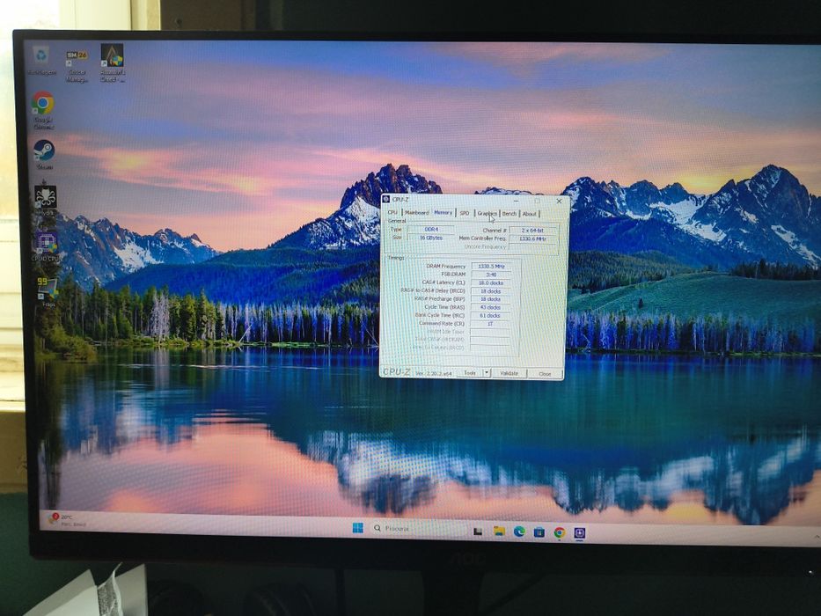Image resolution: width=821 pixels, height=616 pixels.
Task: Open Microsoft Edge from the taskbar
Action: (519, 532)
